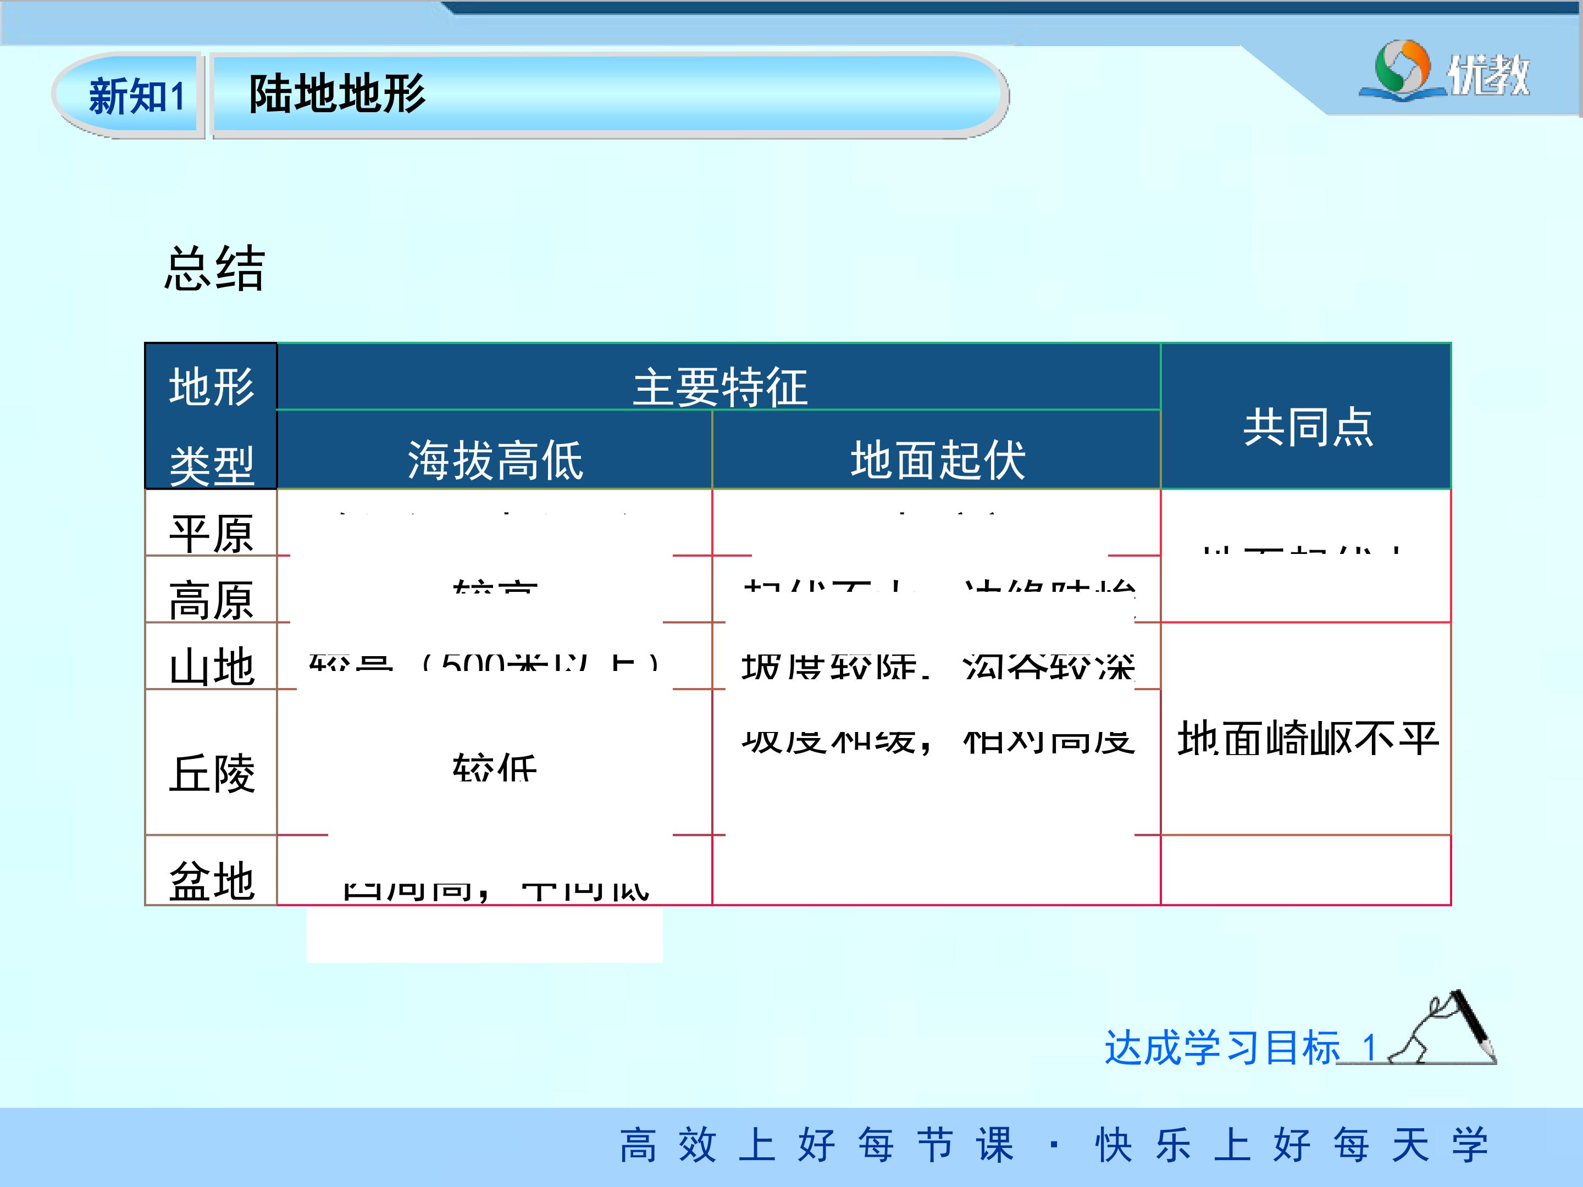Select the 地形类型 header cell
This screenshot has height=1187, width=1583.
pos(211,417)
